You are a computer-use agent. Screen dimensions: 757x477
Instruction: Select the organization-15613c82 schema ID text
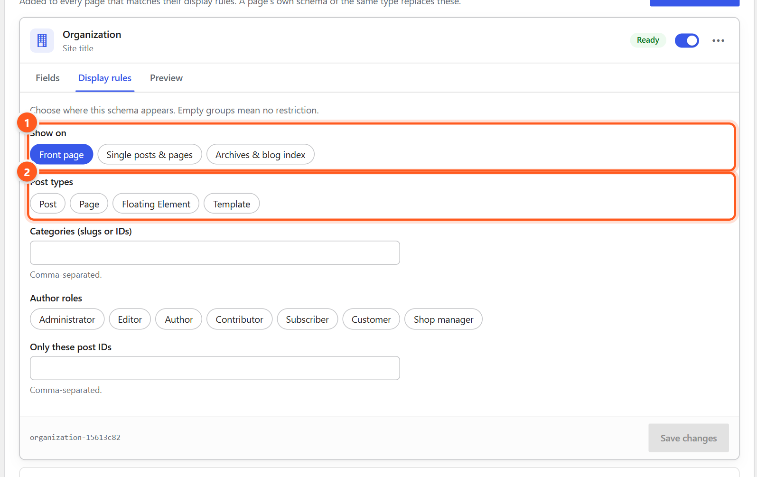click(75, 438)
